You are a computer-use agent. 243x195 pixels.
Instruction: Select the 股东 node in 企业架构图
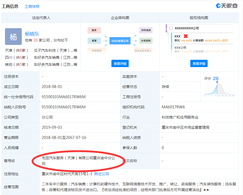pyautogui.click(x=94, y=30)
